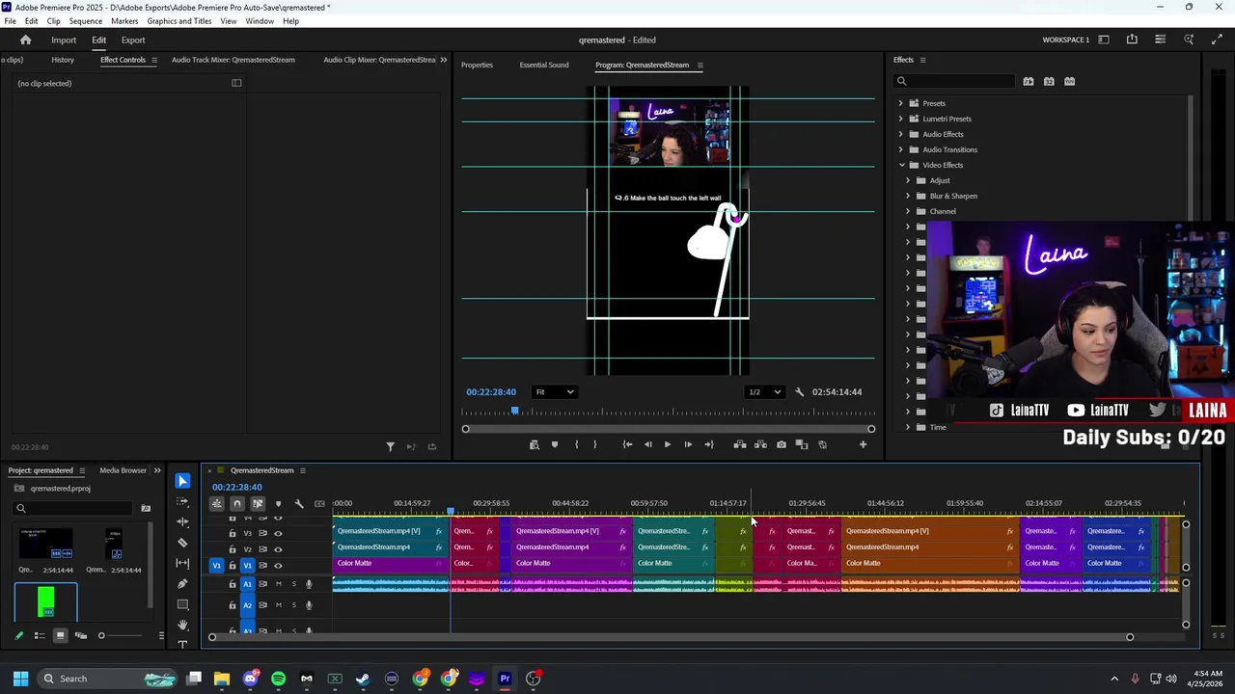Expand the Blur & Sharpen folder
This screenshot has height=694, width=1235.
coord(907,196)
